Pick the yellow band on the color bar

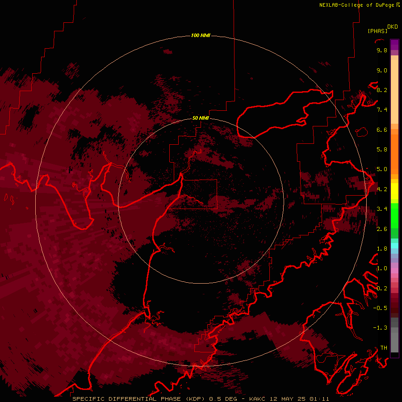pyautogui.click(x=394, y=191)
